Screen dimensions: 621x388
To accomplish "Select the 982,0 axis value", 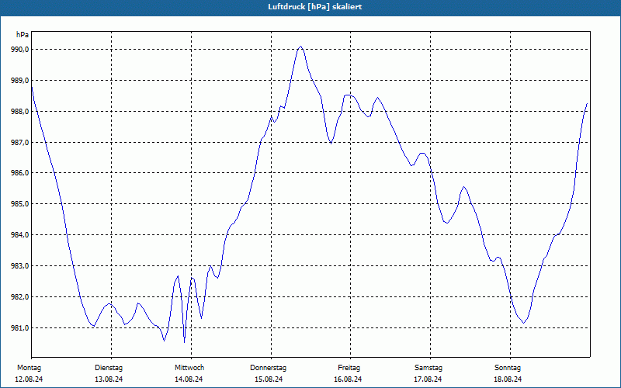I will pyautogui.click(x=19, y=297).
